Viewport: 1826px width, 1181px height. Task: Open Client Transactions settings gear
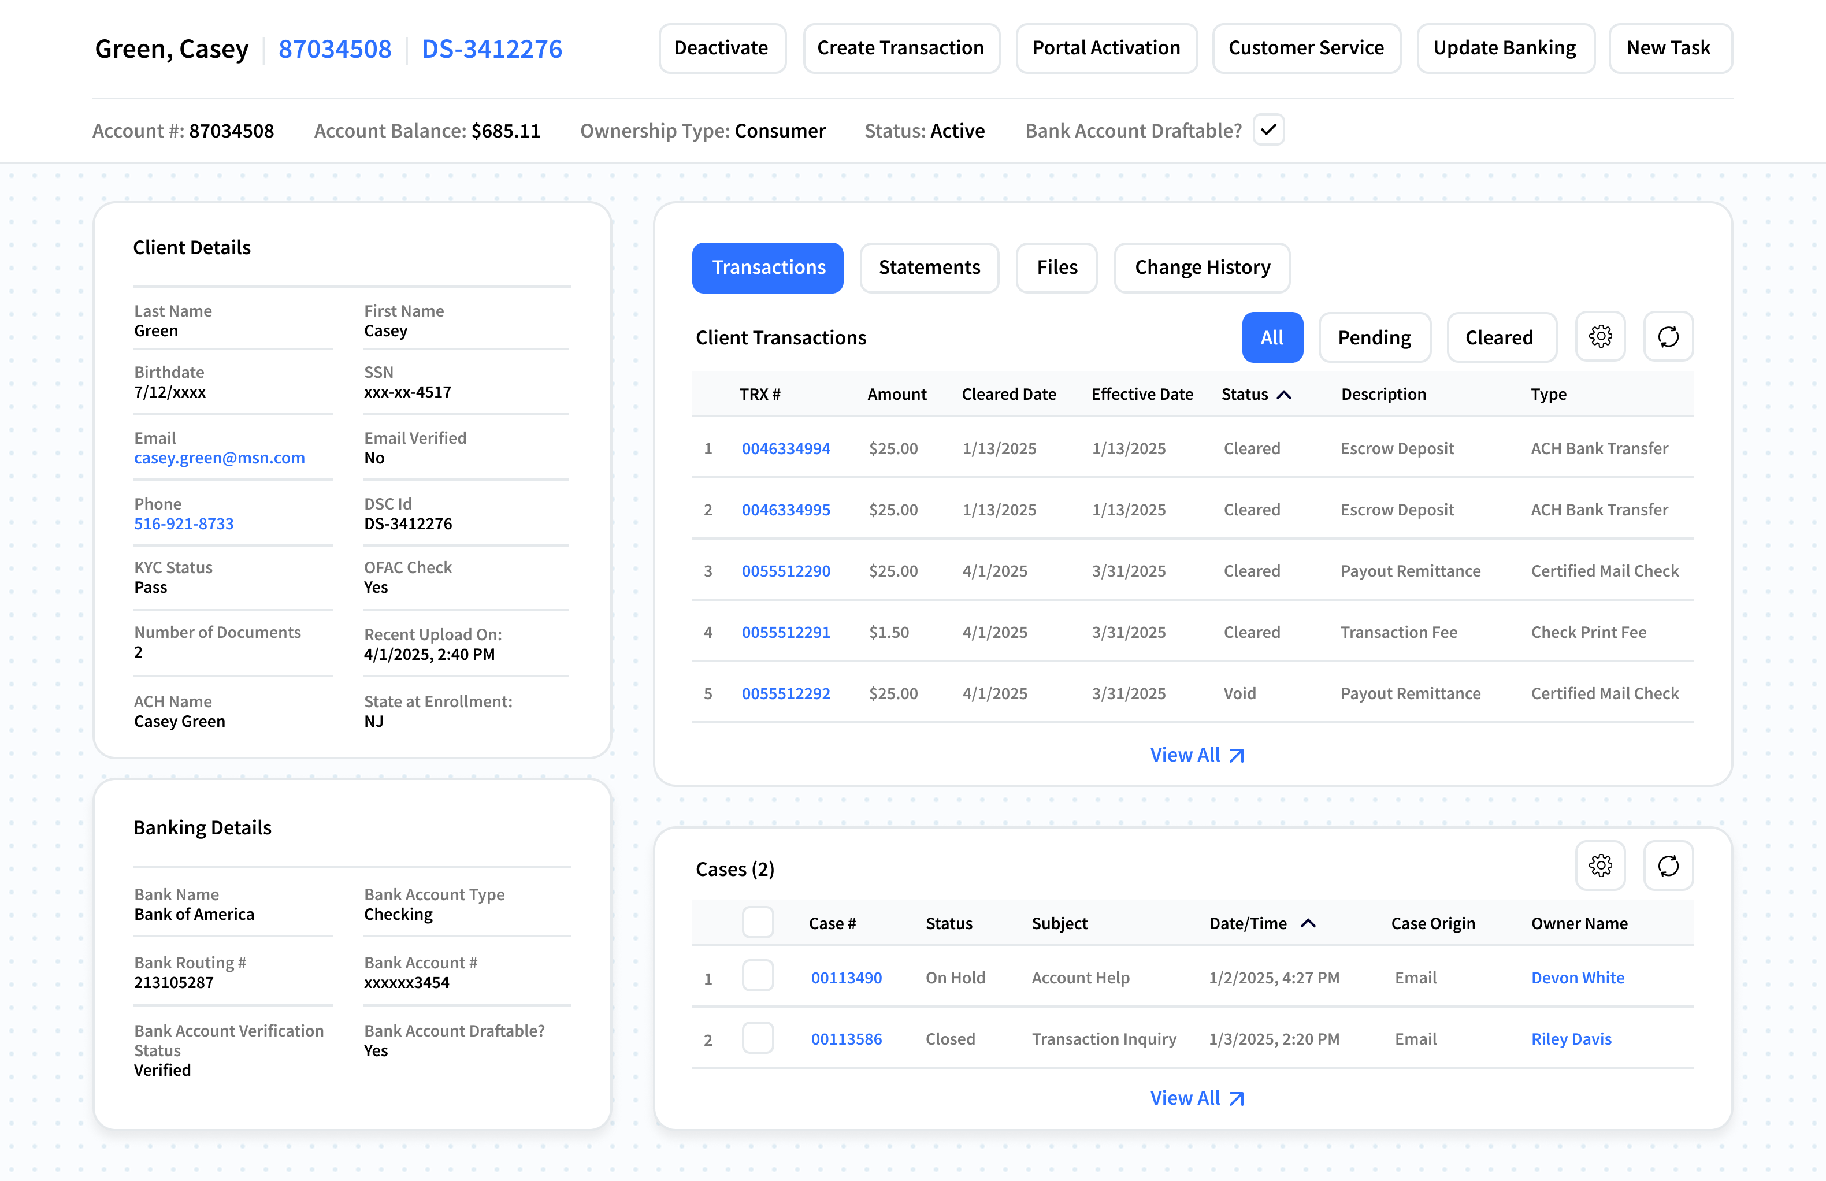[1599, 337]
